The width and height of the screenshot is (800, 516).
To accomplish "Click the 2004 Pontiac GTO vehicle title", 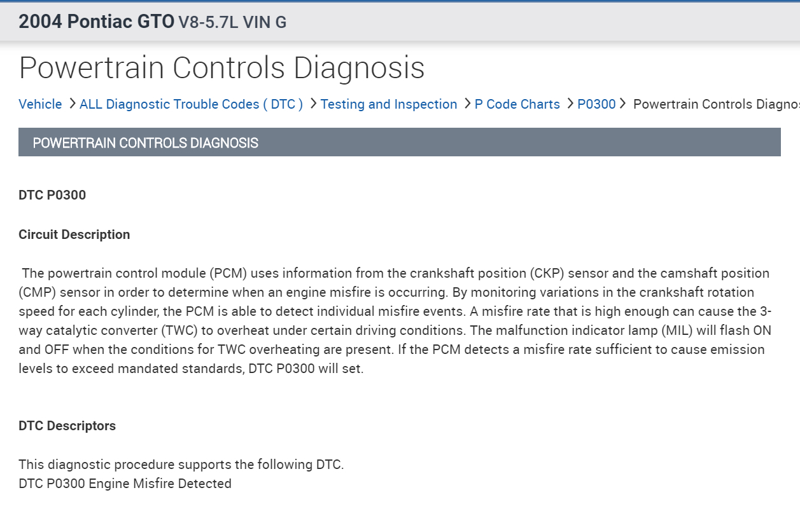I will tap(96, 22).
